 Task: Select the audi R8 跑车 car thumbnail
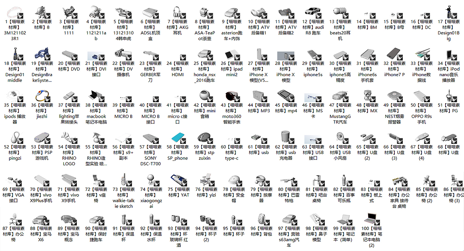(313, 13)
